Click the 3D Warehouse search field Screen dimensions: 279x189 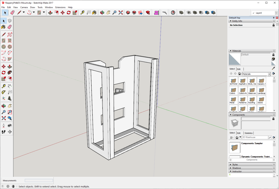pos(254,137)
